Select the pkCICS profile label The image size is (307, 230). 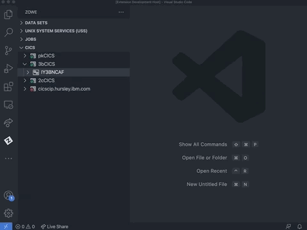pyautogui.click(x=46, y=56)
